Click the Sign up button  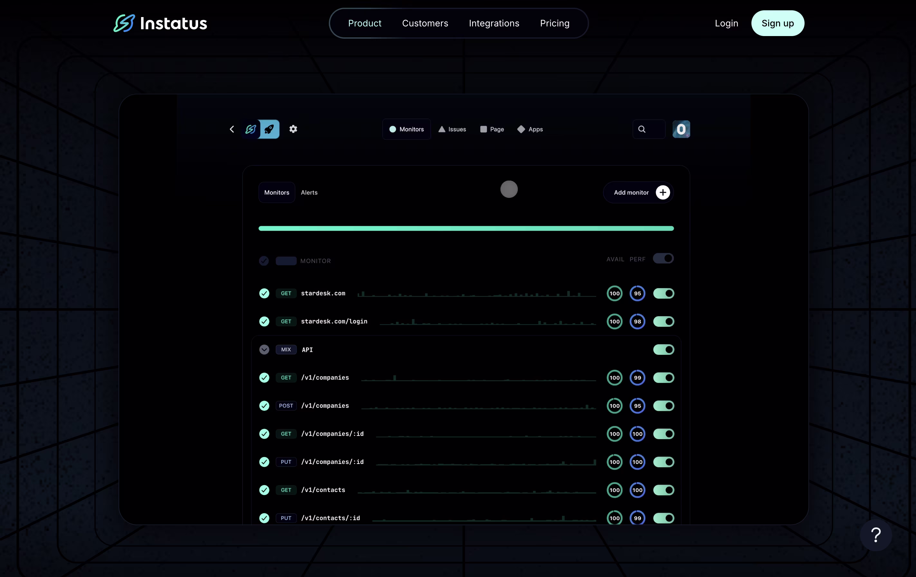(778, 23)
